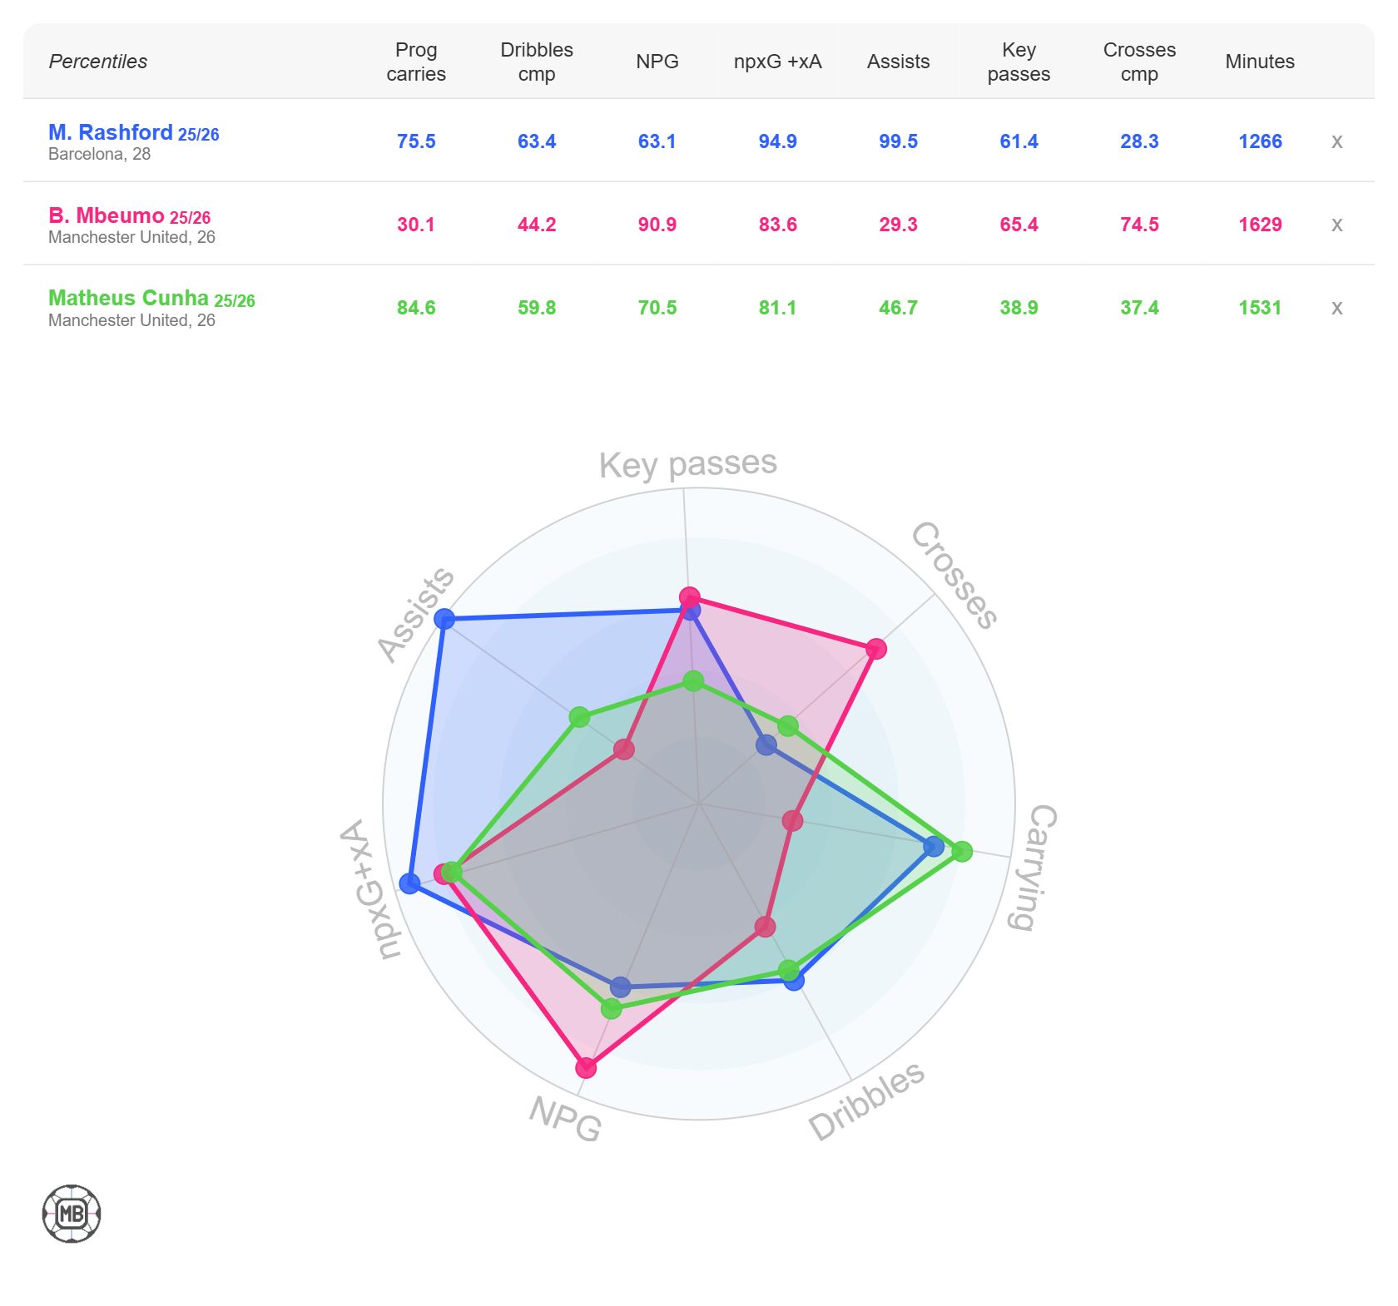Click Mbeumo's pink Crosses radar point
The width and height of the screenshot is (1398, 1306).
tap(875, 649)
